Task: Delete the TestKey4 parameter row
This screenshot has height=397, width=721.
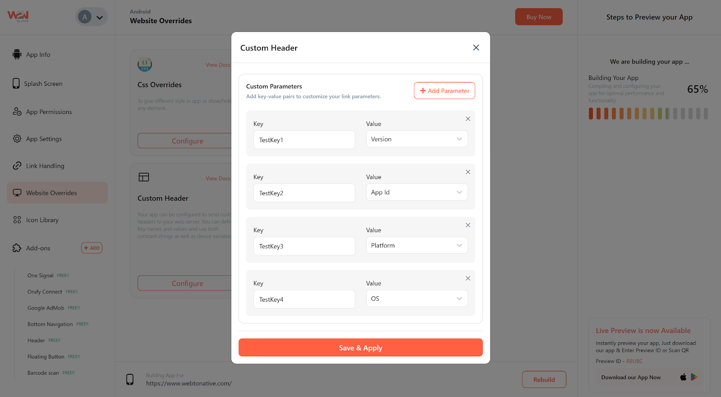Action: [468, 278]
